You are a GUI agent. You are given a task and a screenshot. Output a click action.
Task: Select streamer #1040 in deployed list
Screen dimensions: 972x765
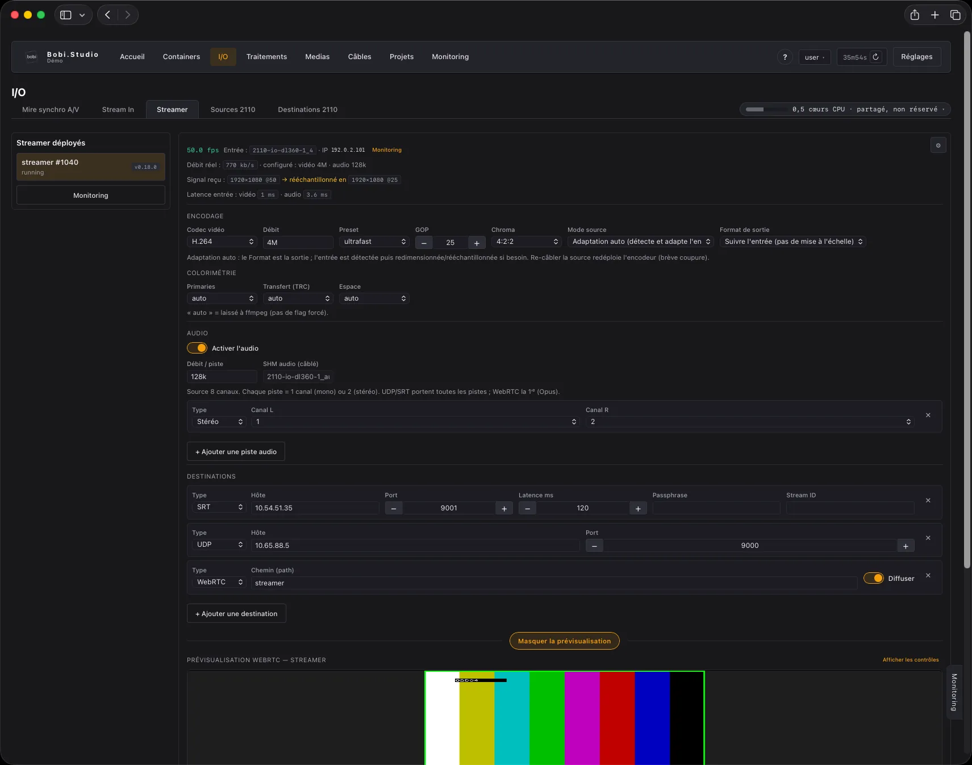[91, 167]
